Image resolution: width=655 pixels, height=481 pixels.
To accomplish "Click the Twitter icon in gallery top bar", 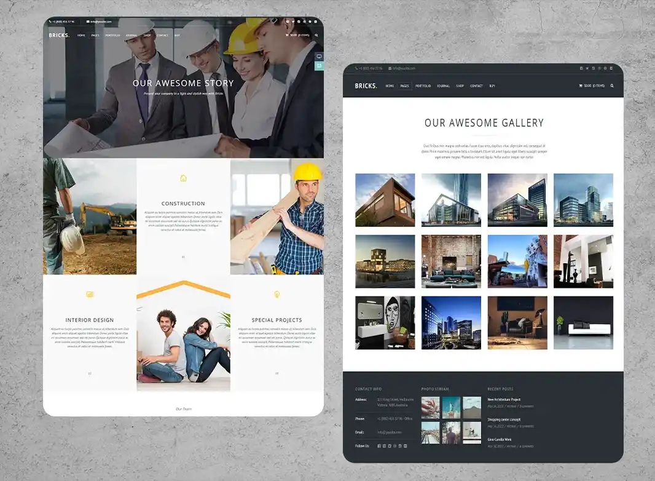I will click(587, 68).
